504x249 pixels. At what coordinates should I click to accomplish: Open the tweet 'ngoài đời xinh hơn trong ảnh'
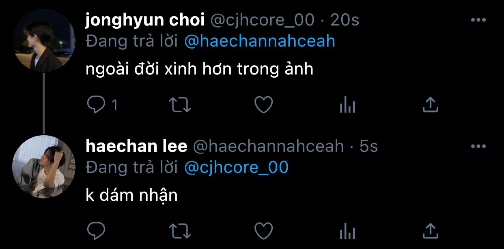tap(200, 70)
